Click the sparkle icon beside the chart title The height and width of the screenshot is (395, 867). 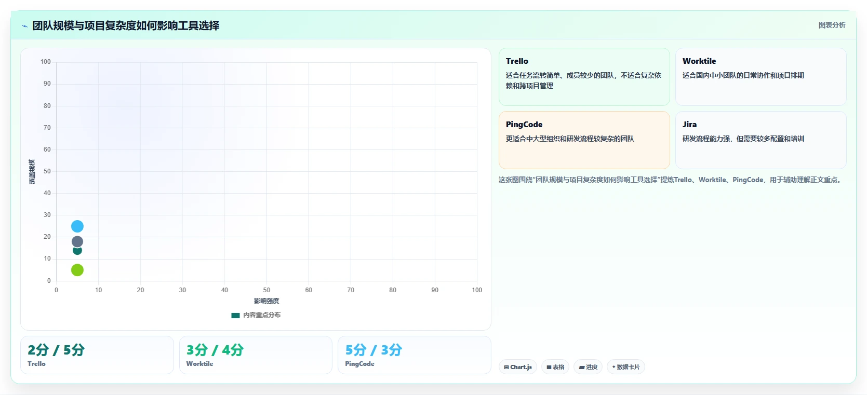(24, 26)
